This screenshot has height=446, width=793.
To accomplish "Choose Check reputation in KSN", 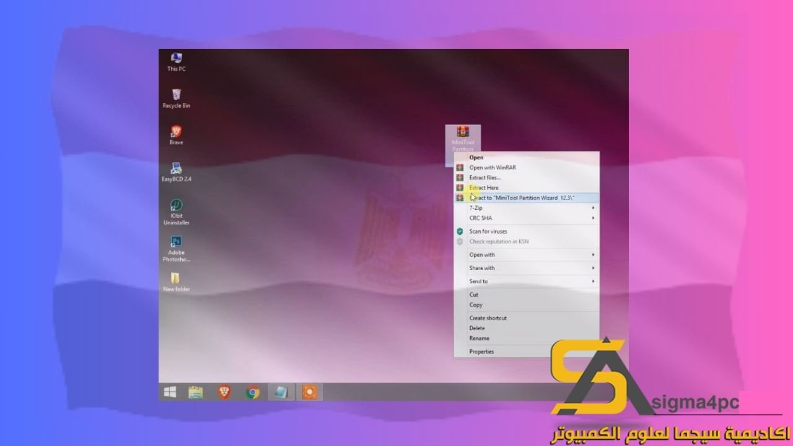I will (527, 242).
